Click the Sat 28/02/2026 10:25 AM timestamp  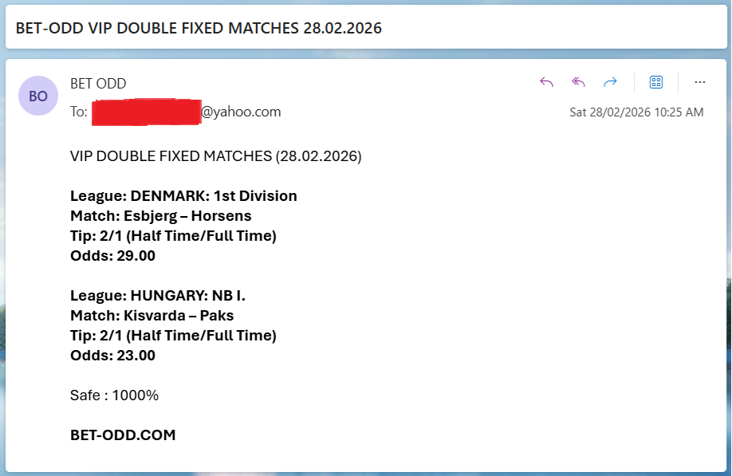(x=636, y=112)
